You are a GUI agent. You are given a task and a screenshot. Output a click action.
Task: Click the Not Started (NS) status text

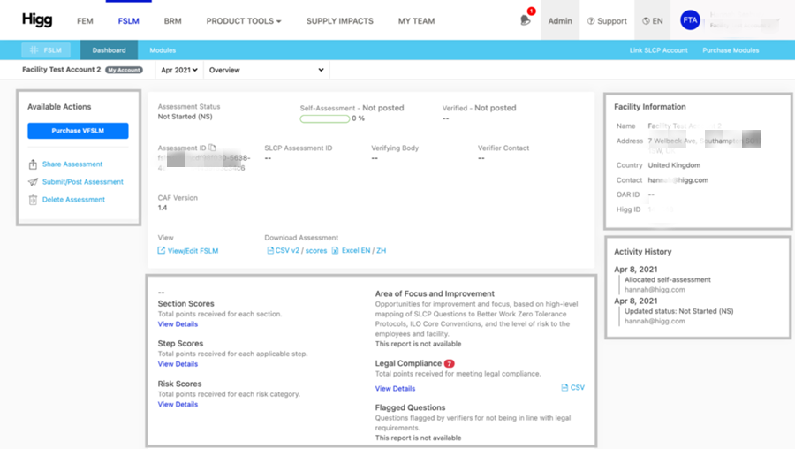pyautogui.click(x=185, y=117)
